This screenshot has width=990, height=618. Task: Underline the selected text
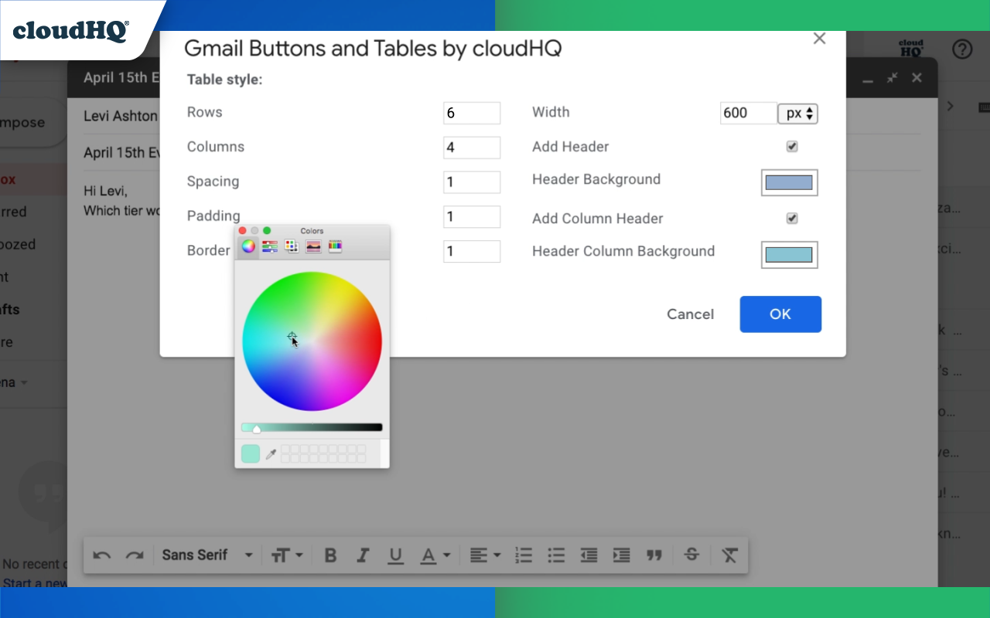coord(395,555)
